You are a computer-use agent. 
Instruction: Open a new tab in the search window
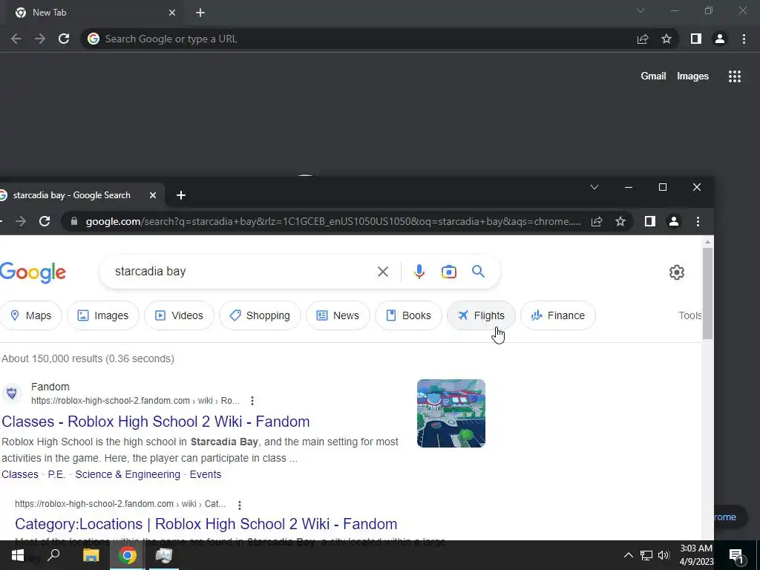pyautogui.click(x=181, y=195)
